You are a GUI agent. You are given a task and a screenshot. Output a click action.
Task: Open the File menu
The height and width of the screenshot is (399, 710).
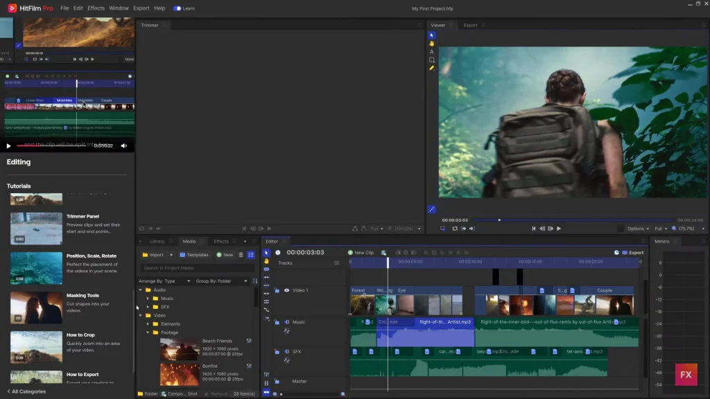click(64, 8)
